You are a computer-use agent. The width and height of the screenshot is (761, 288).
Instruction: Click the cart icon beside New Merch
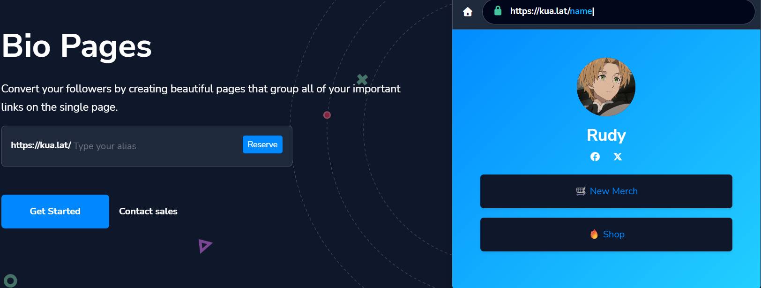click(x=581, y=191)
